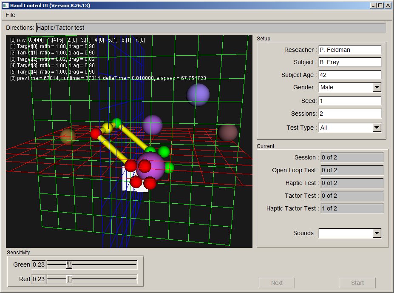The image size is (394, 293).
Task: Click the Subject Age field
Action: (350, 75)
